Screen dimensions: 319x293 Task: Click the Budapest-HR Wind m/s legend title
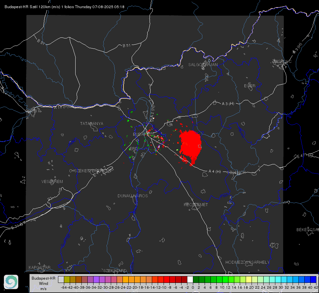pyautogui.click(x=44, y=284)
